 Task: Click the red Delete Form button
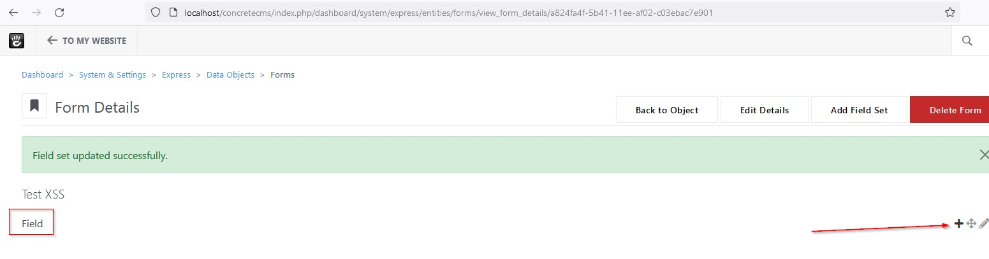click(x=950, y=109)
